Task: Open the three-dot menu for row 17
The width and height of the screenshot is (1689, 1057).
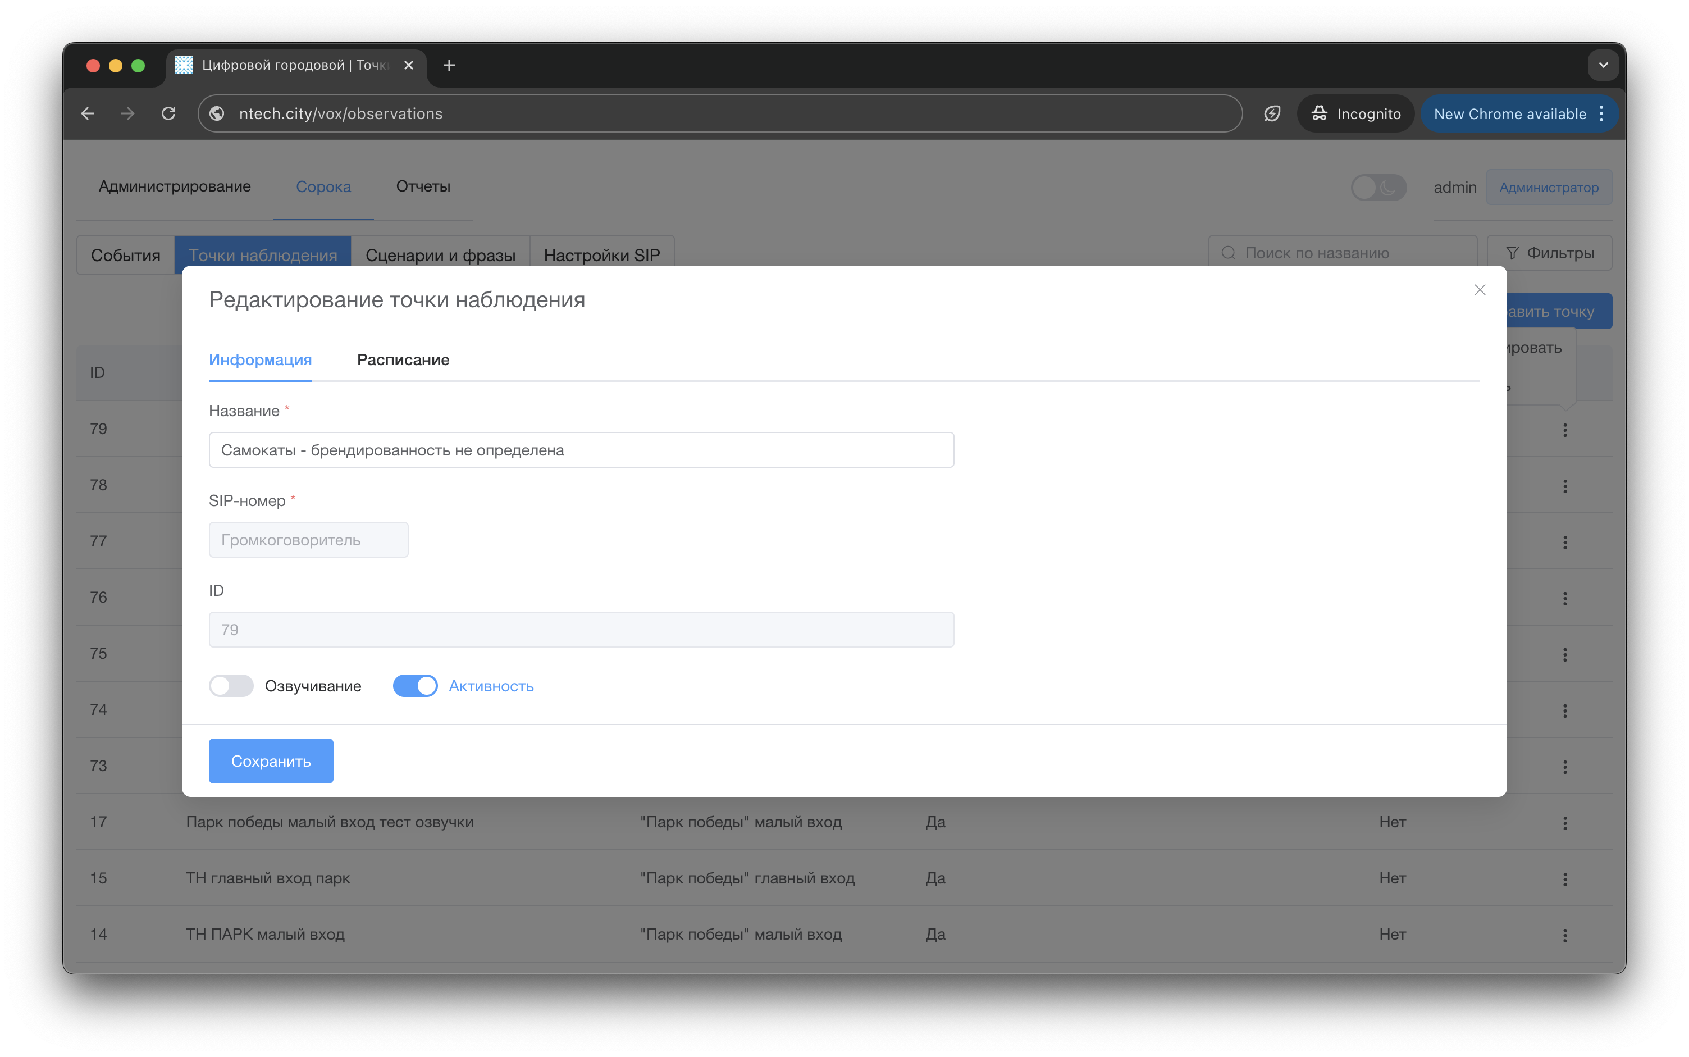Action: click(x=1564, y=823)
